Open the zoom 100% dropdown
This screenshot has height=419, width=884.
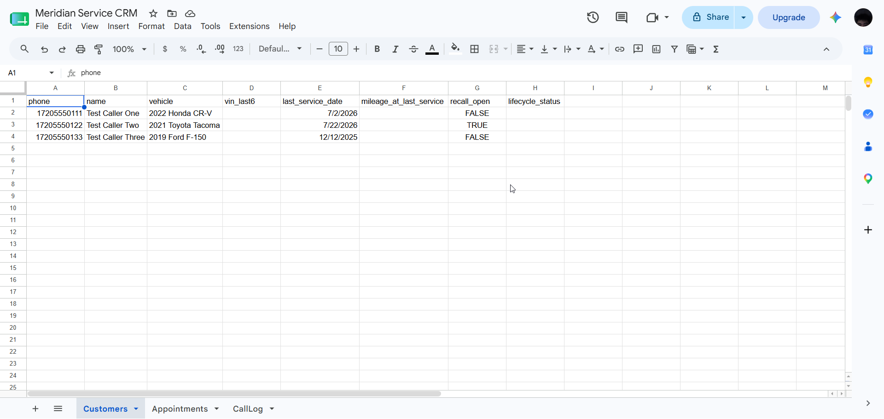pyautogui.click(x=129, y=49)
